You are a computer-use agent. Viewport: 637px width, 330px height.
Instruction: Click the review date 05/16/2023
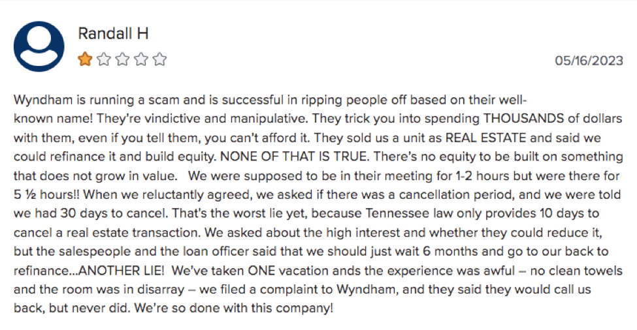click(x=589, y=61)
